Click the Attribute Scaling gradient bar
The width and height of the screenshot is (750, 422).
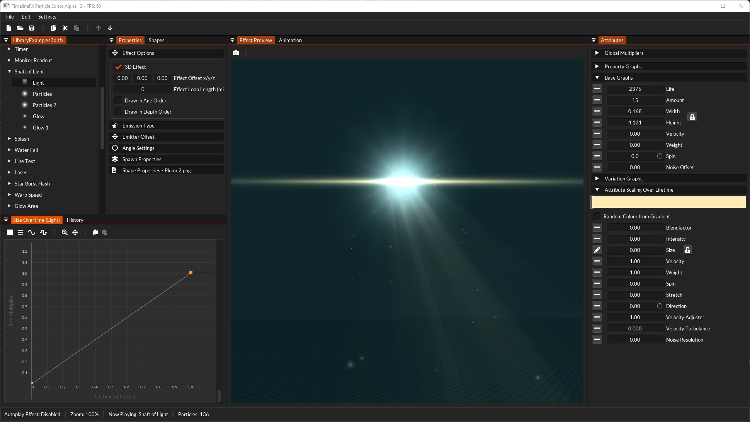tap(668, 202)
